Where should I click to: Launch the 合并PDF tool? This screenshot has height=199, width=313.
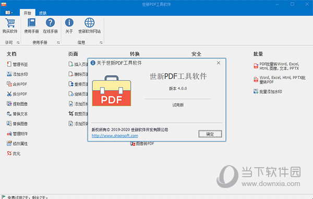tap(17, 84)
